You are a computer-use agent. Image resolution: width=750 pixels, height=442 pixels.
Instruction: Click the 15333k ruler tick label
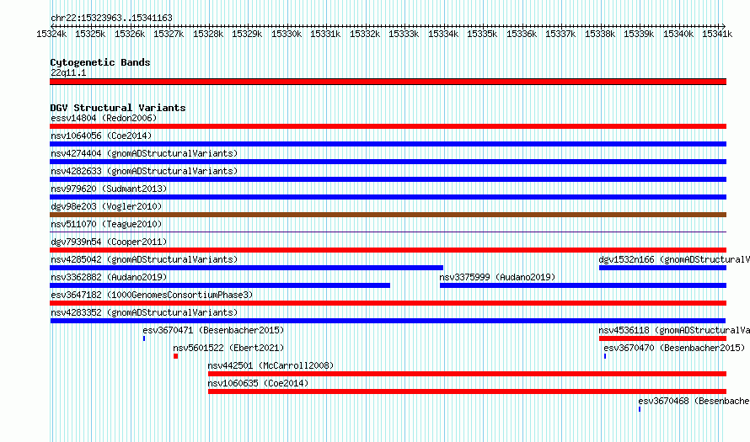(x=404, y=34)
